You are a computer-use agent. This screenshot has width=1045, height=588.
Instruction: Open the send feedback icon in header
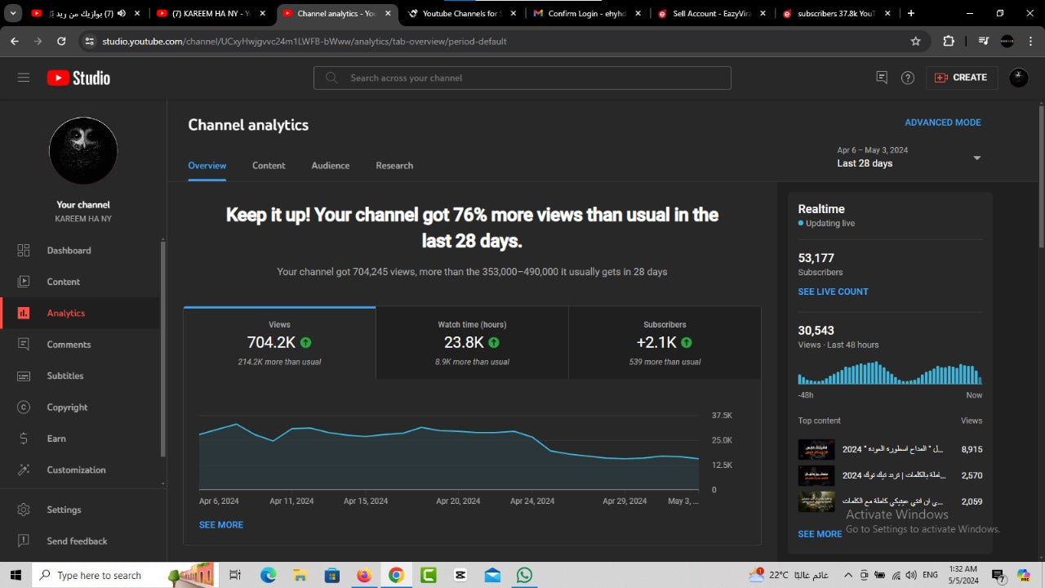[882, 78]
